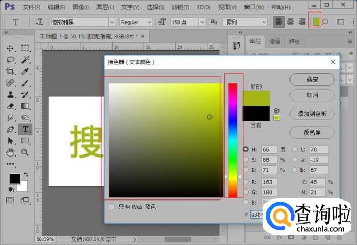This screenshot has height=245, width=357.
Task: Select the G green radio button
Action: click(246, 192)
